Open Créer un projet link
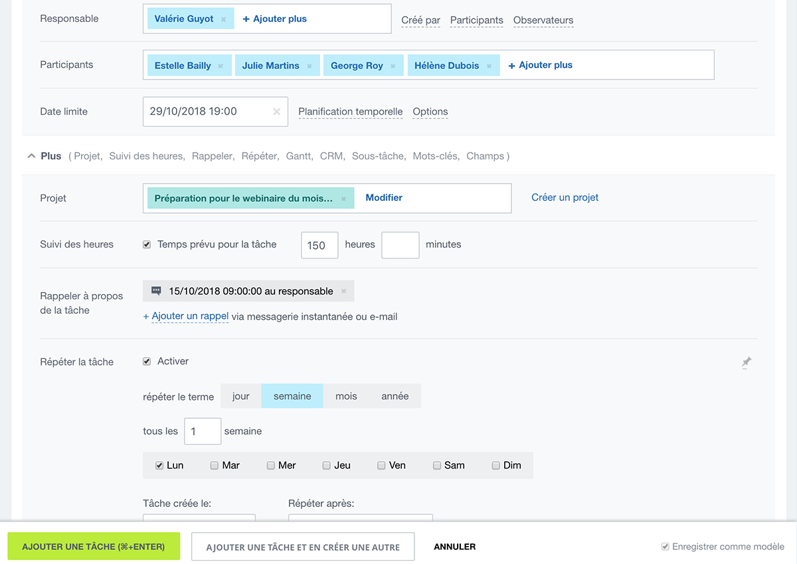This screenshot has height=564, width=797. tap(565, 197)
